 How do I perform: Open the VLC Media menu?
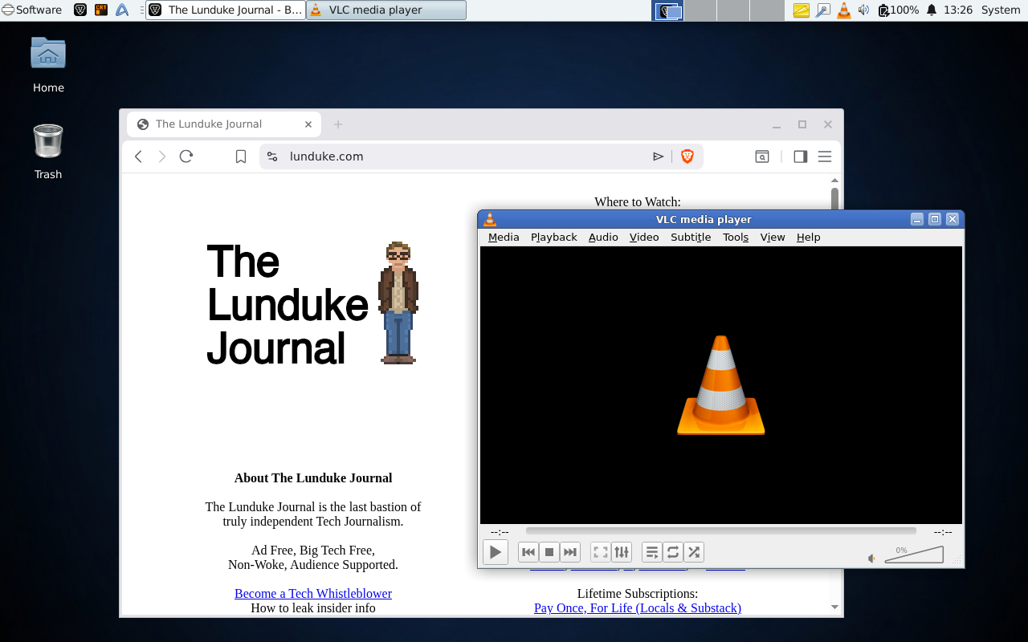[504, 237]
